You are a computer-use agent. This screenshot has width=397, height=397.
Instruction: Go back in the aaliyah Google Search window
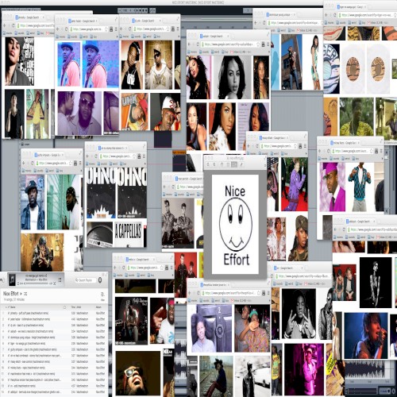(x=190, y=44)
